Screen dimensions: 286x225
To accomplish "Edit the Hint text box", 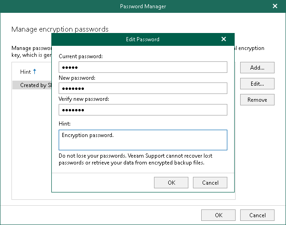I will (x=143, y=140).
